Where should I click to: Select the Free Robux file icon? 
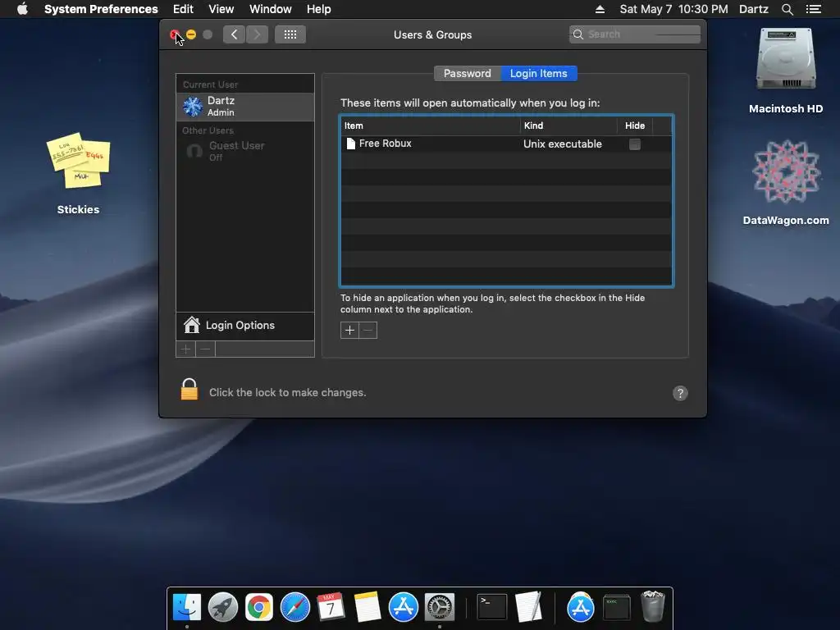pos(351,144)
